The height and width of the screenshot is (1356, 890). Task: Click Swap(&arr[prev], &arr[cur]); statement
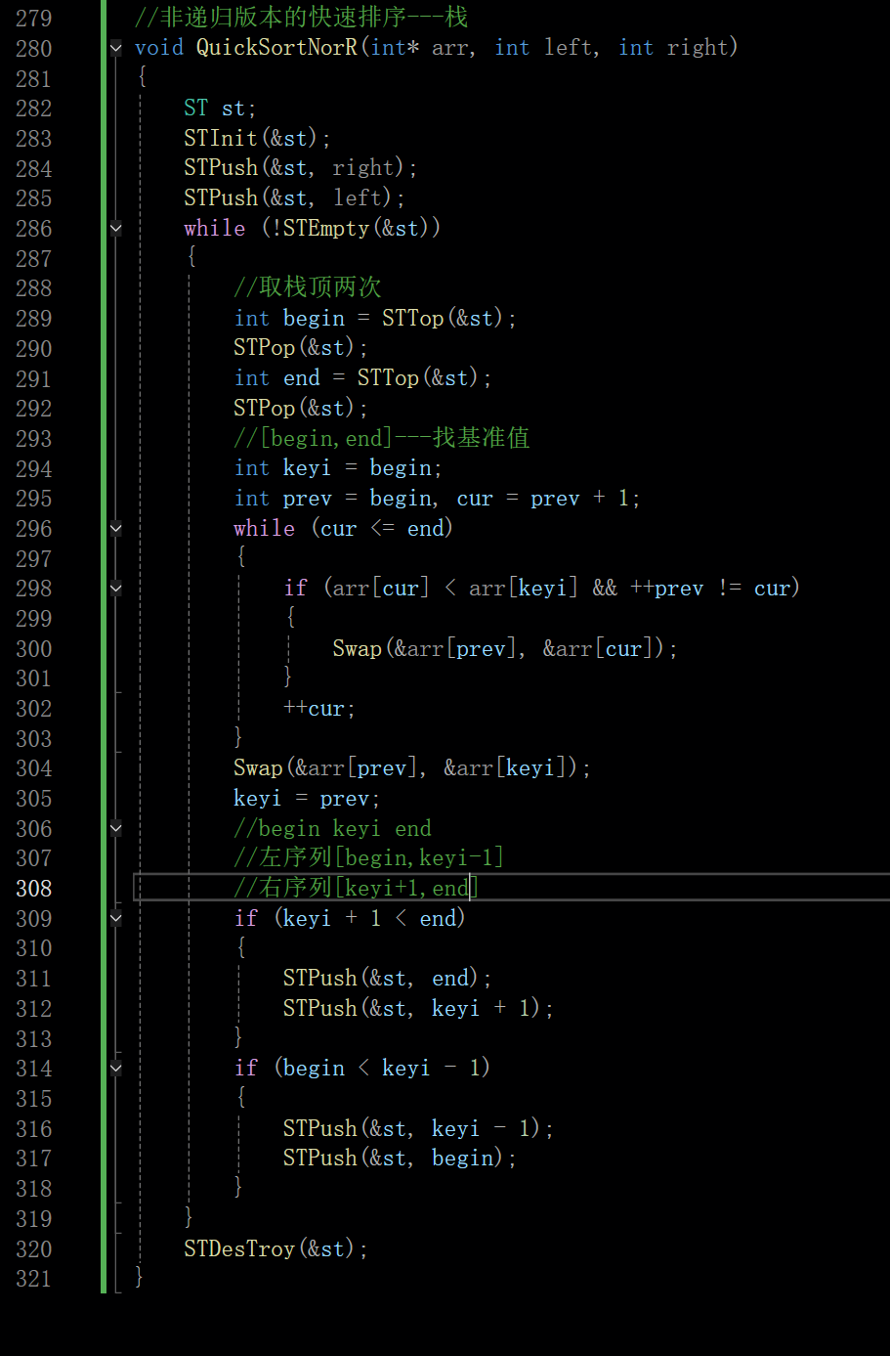(505, 648)
